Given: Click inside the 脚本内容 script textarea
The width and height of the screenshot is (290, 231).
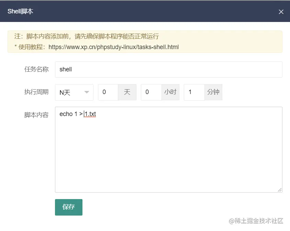Looking at the screenshot, I should (168, 150).
